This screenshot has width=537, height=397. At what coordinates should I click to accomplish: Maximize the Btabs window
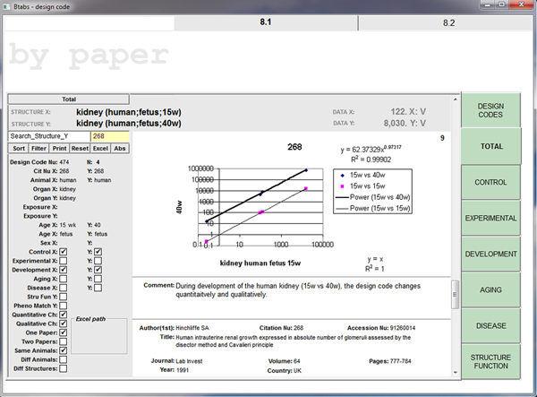pyautogui.click(x=502, y=4)
